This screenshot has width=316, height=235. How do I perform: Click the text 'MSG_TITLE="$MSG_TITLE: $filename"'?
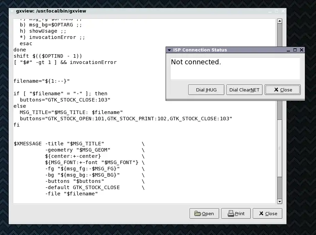(71, 112)
